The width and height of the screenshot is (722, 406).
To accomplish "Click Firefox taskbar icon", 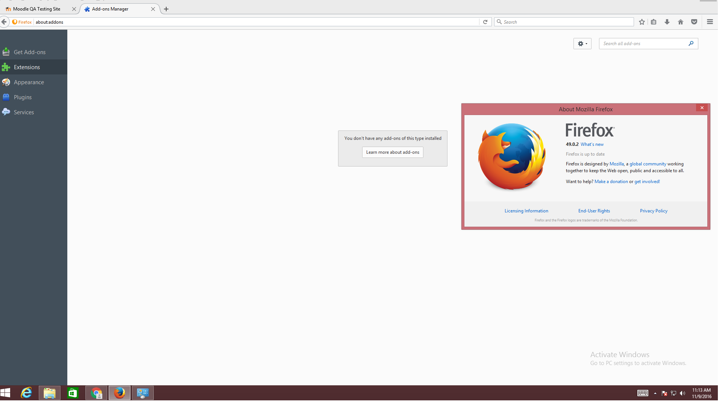I will click(x=120, y=393).
